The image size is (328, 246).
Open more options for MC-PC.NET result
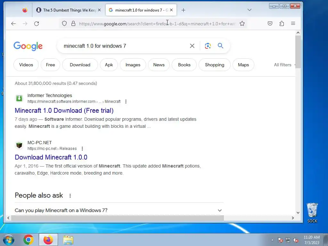(82, 149)
